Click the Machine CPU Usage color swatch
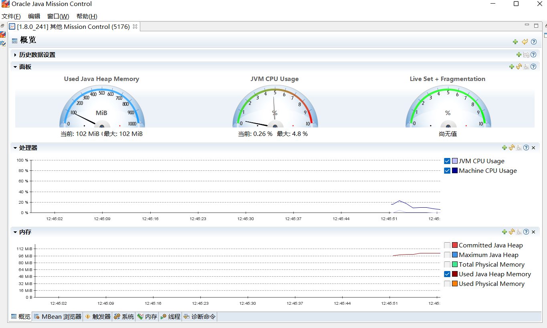 [x=455, y=171]
